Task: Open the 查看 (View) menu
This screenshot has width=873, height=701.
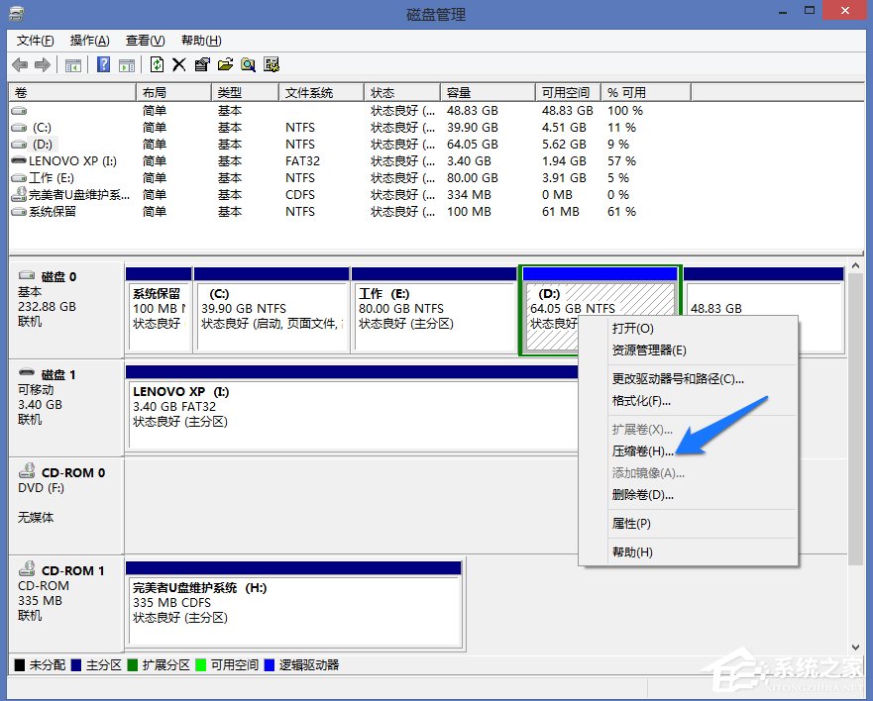Action: coord(144,41)
